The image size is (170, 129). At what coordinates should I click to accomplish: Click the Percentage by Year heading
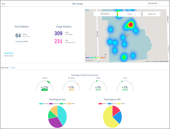(57, 99)
